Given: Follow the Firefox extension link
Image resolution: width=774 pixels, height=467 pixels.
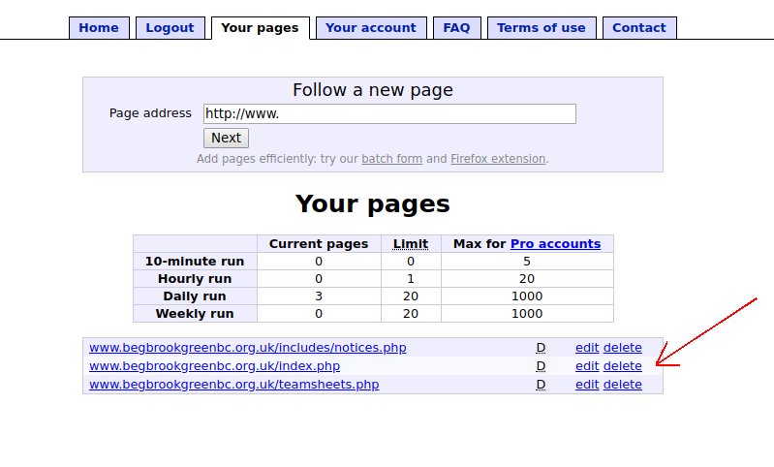Looking at the screenshot, I should pyautogui.click(x=498, y=159).
